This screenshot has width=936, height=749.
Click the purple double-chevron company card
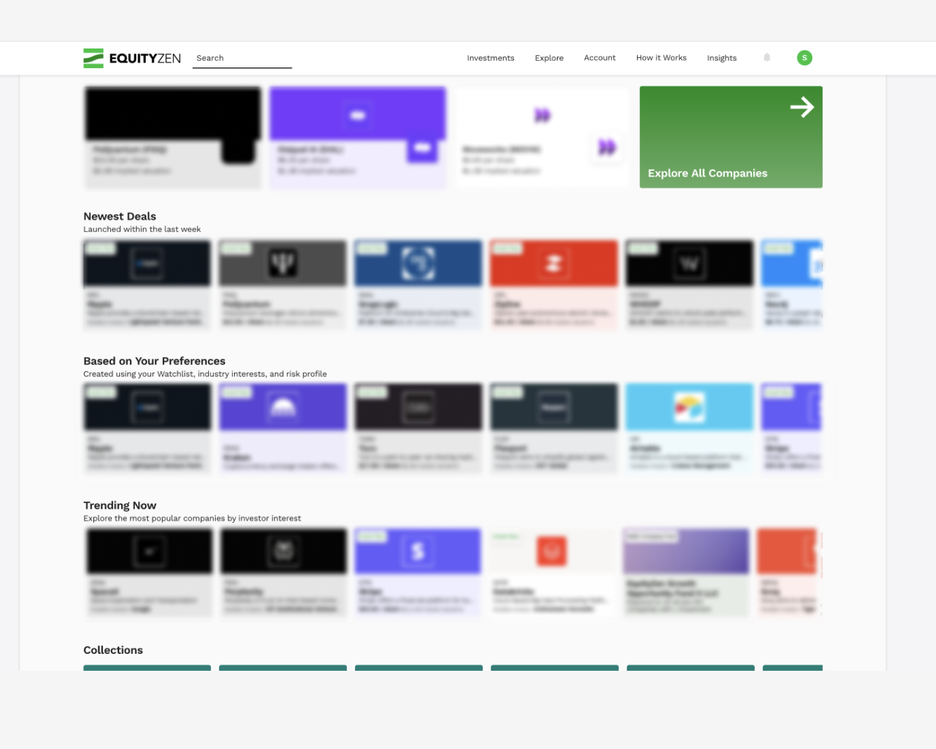click(542, 137)
